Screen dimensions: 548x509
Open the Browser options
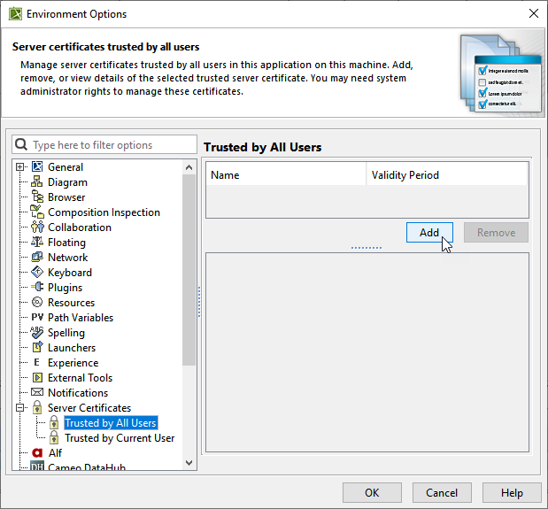point(66,197)
